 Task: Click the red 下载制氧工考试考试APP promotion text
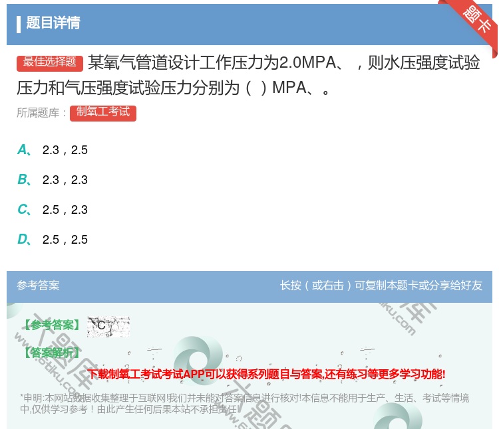pyautogui.click(x=266, y=374)
